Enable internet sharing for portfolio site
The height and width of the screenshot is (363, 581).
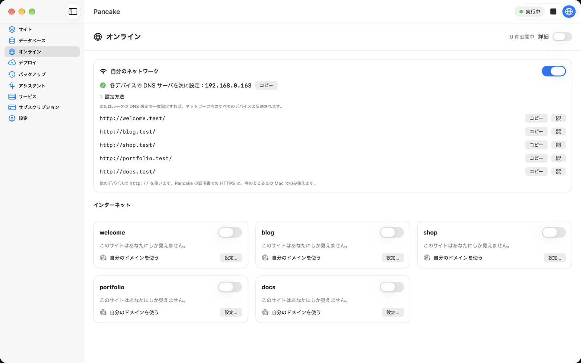click(x=230, y=287)
